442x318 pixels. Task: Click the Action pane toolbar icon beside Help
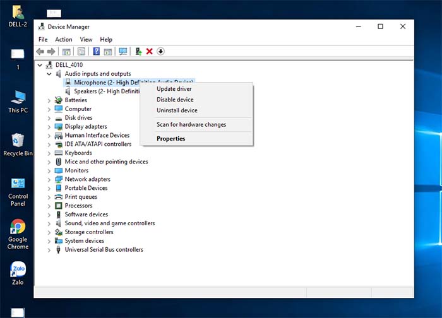click(108, 52)
